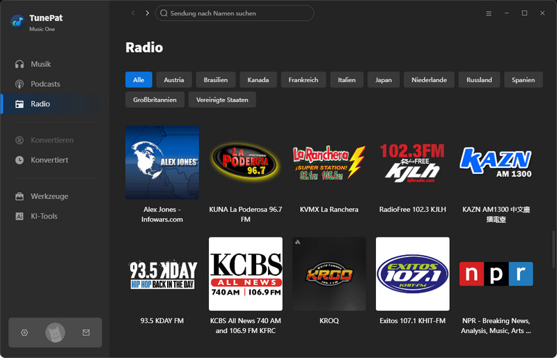Maximize the TunePat window

tap(524, 13)
